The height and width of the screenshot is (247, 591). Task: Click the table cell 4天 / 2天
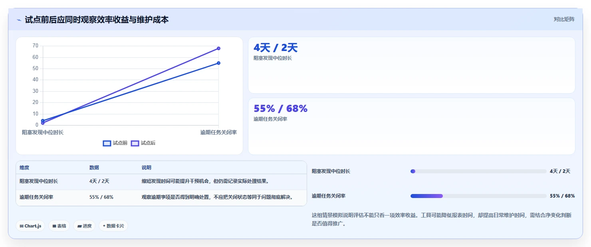pyautogui.click(x=99, y=181)
